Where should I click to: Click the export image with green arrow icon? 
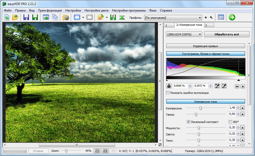click(x=46, y=17)
